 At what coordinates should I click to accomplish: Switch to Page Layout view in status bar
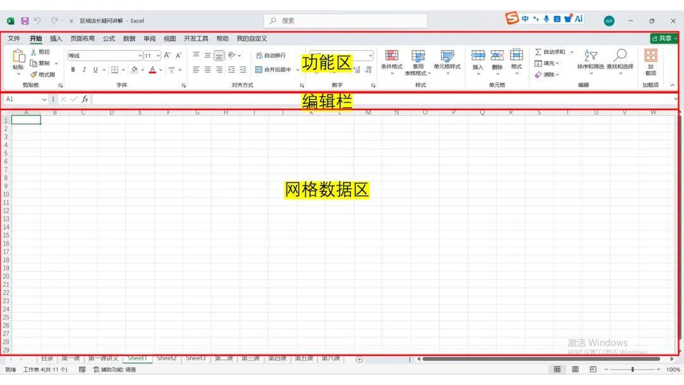(575, 369)
